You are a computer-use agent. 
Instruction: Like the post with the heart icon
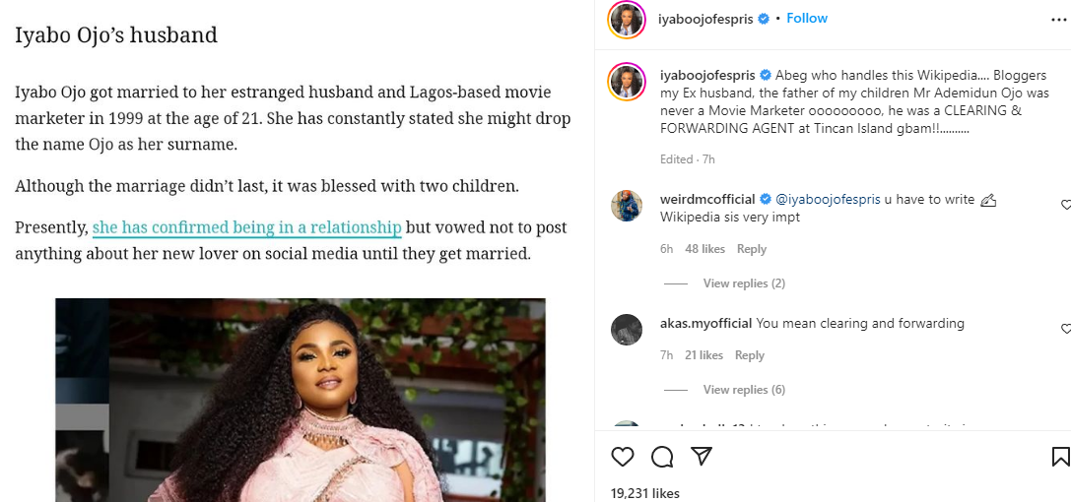tap(623, 457)
